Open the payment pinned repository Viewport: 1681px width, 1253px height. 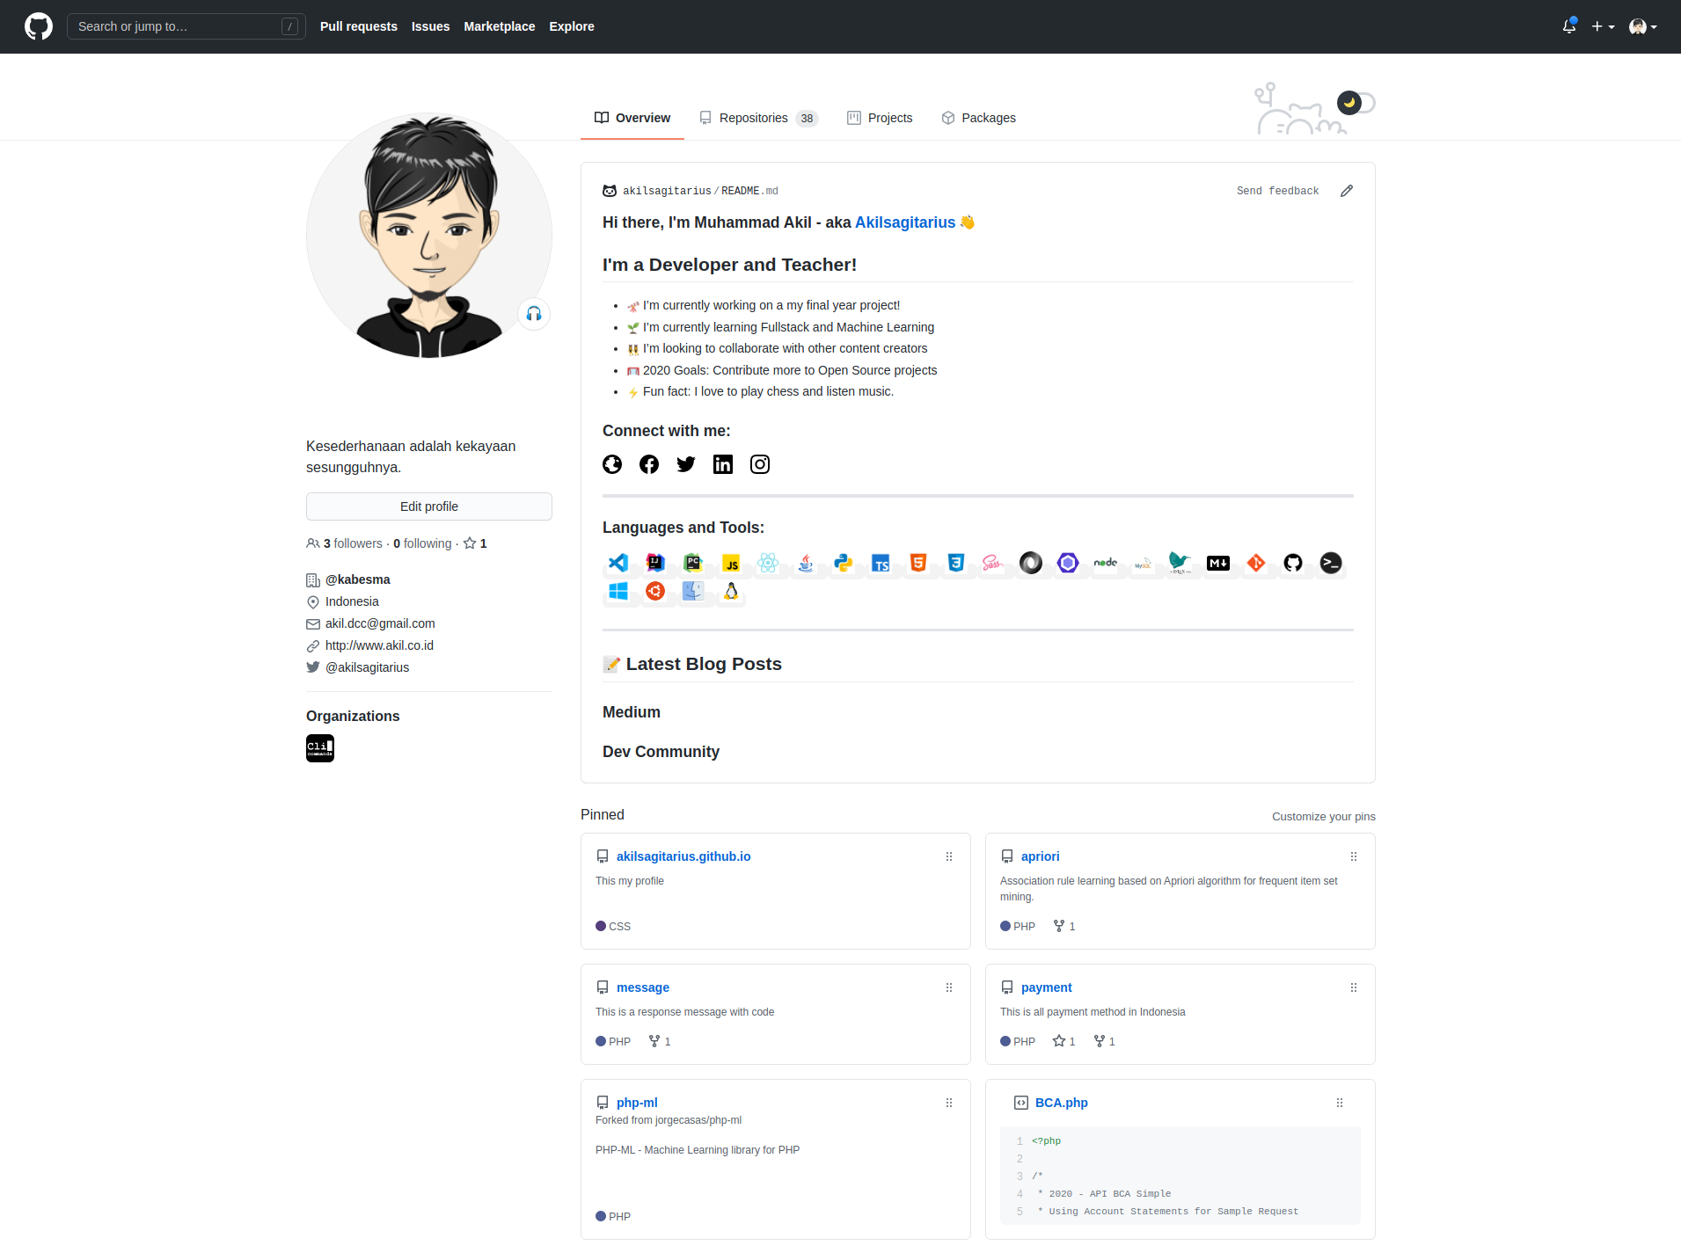tap(1046, 987)
